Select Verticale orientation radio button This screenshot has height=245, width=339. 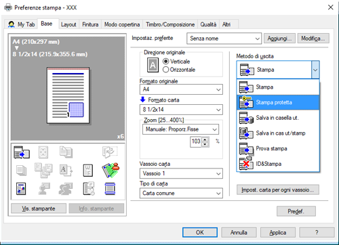tap(165, 62)
